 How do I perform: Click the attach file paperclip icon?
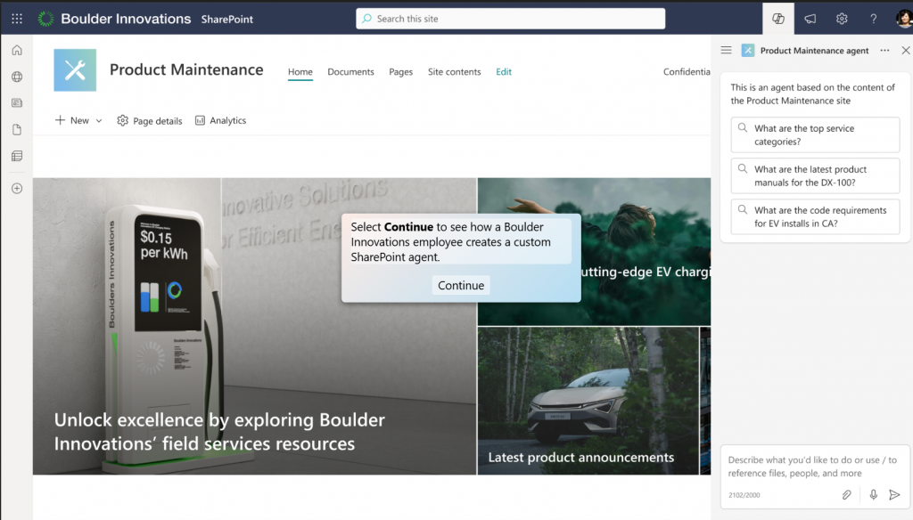coord(847,494)
